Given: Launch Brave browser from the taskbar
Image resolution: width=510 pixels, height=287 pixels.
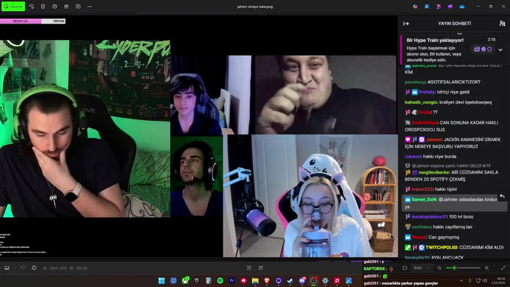Looking at the screenshot, I should tap(267, 281).
